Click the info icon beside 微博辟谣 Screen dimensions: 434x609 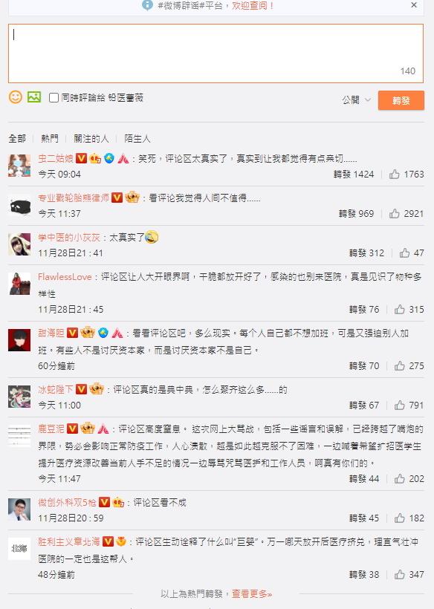[x=147, y=5]
